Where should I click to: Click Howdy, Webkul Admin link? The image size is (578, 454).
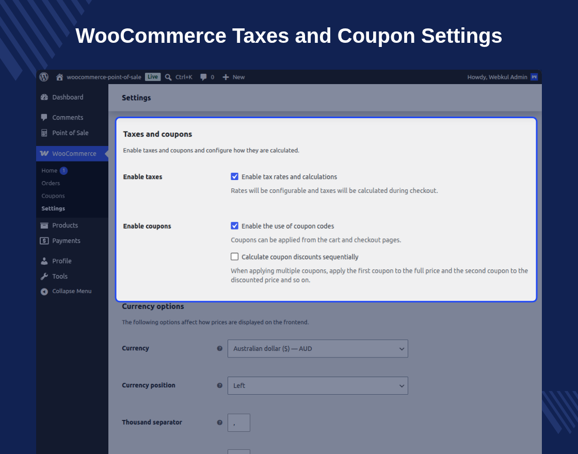click(497, 77)
